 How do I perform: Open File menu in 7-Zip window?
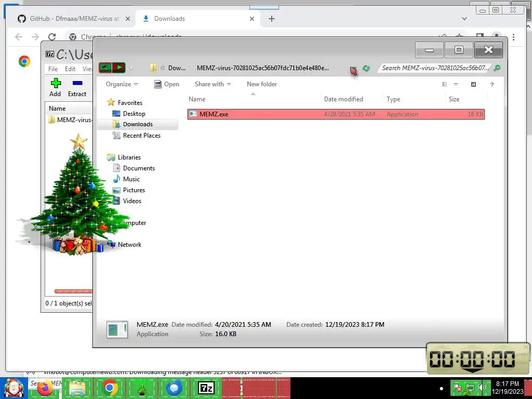point(53,69)
